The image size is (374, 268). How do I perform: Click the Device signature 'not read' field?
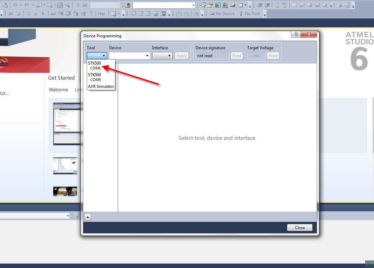click(x=212, y=56)
